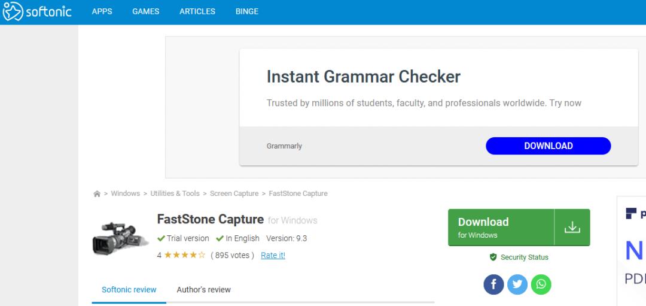
Task: Click the Rate it! link
Action: coord(273,255)
